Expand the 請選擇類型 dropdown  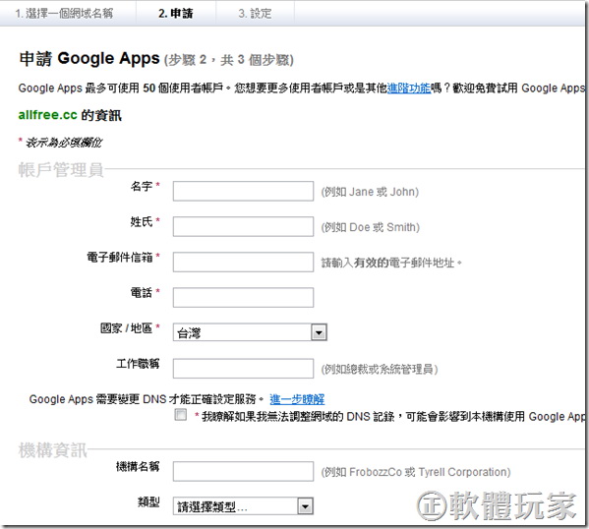pyautogui.click(x=243, y=506)
